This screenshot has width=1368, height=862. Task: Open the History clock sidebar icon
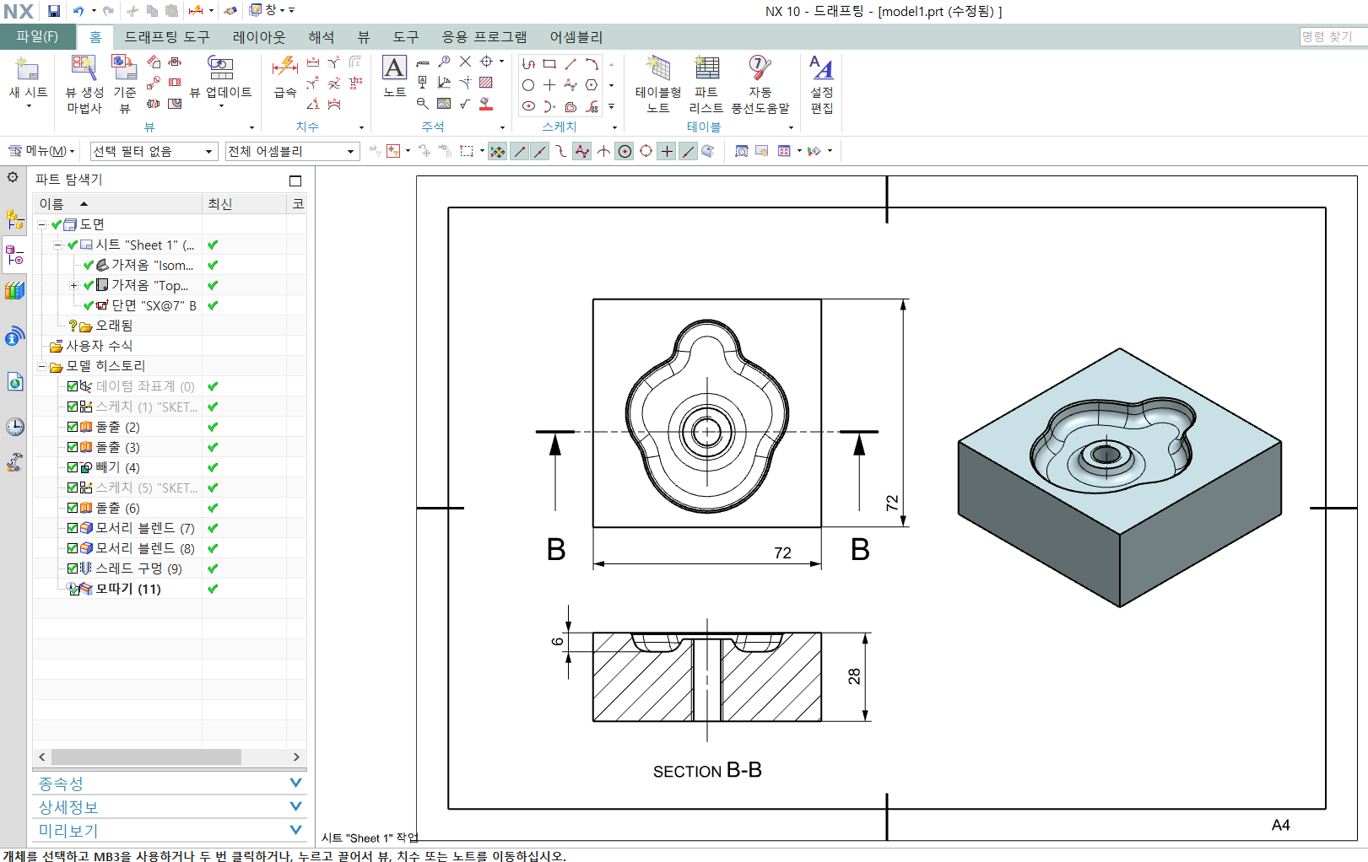[15, 427]
